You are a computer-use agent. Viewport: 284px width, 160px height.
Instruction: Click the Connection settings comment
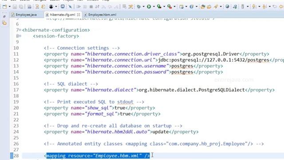(x=82, y=48)
